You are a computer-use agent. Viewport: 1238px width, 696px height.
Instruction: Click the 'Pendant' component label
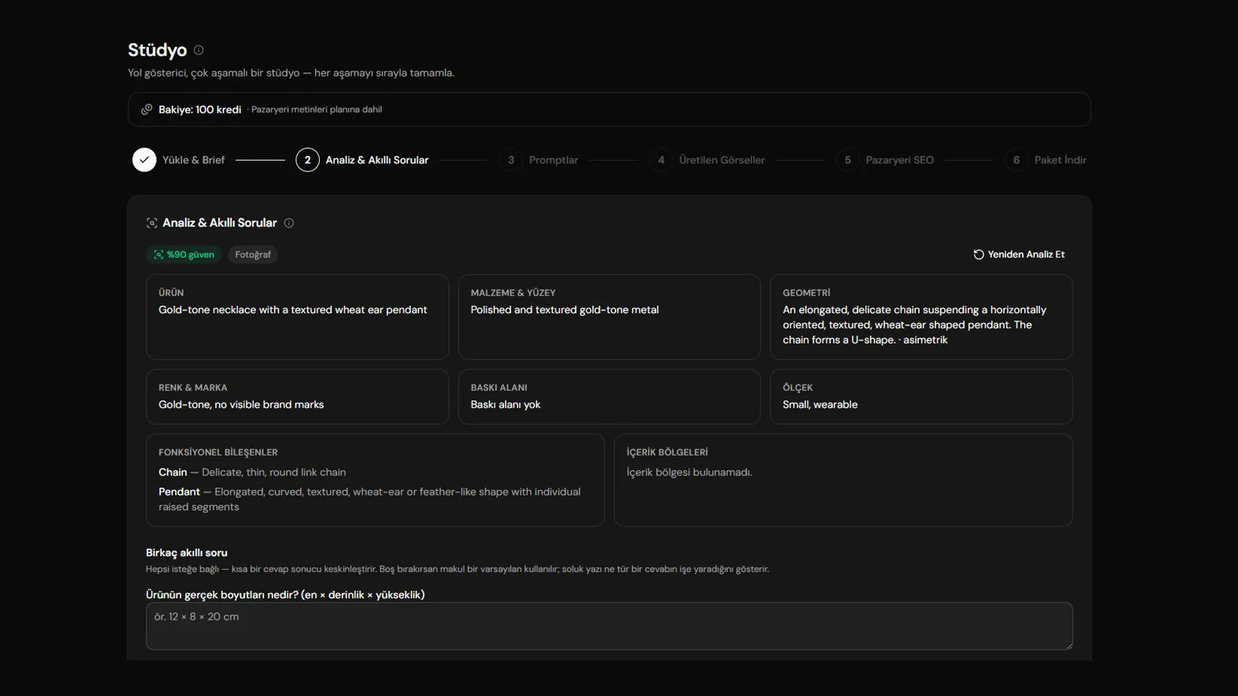pos(179,492)
